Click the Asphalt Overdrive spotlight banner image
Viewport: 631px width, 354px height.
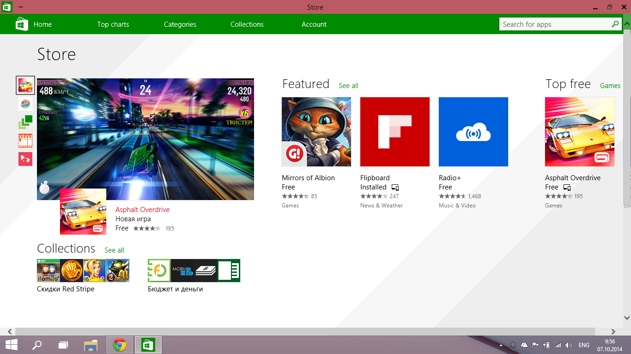(x=146, y=139)
